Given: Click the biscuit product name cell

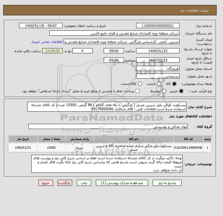Looking at the screenshot, I should point(134,148).
